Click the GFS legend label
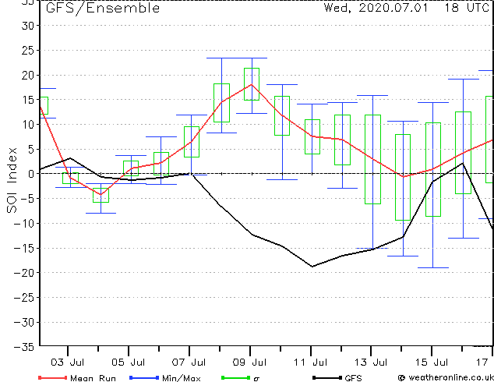Screen dimensions: 494x382 point(353,378)
